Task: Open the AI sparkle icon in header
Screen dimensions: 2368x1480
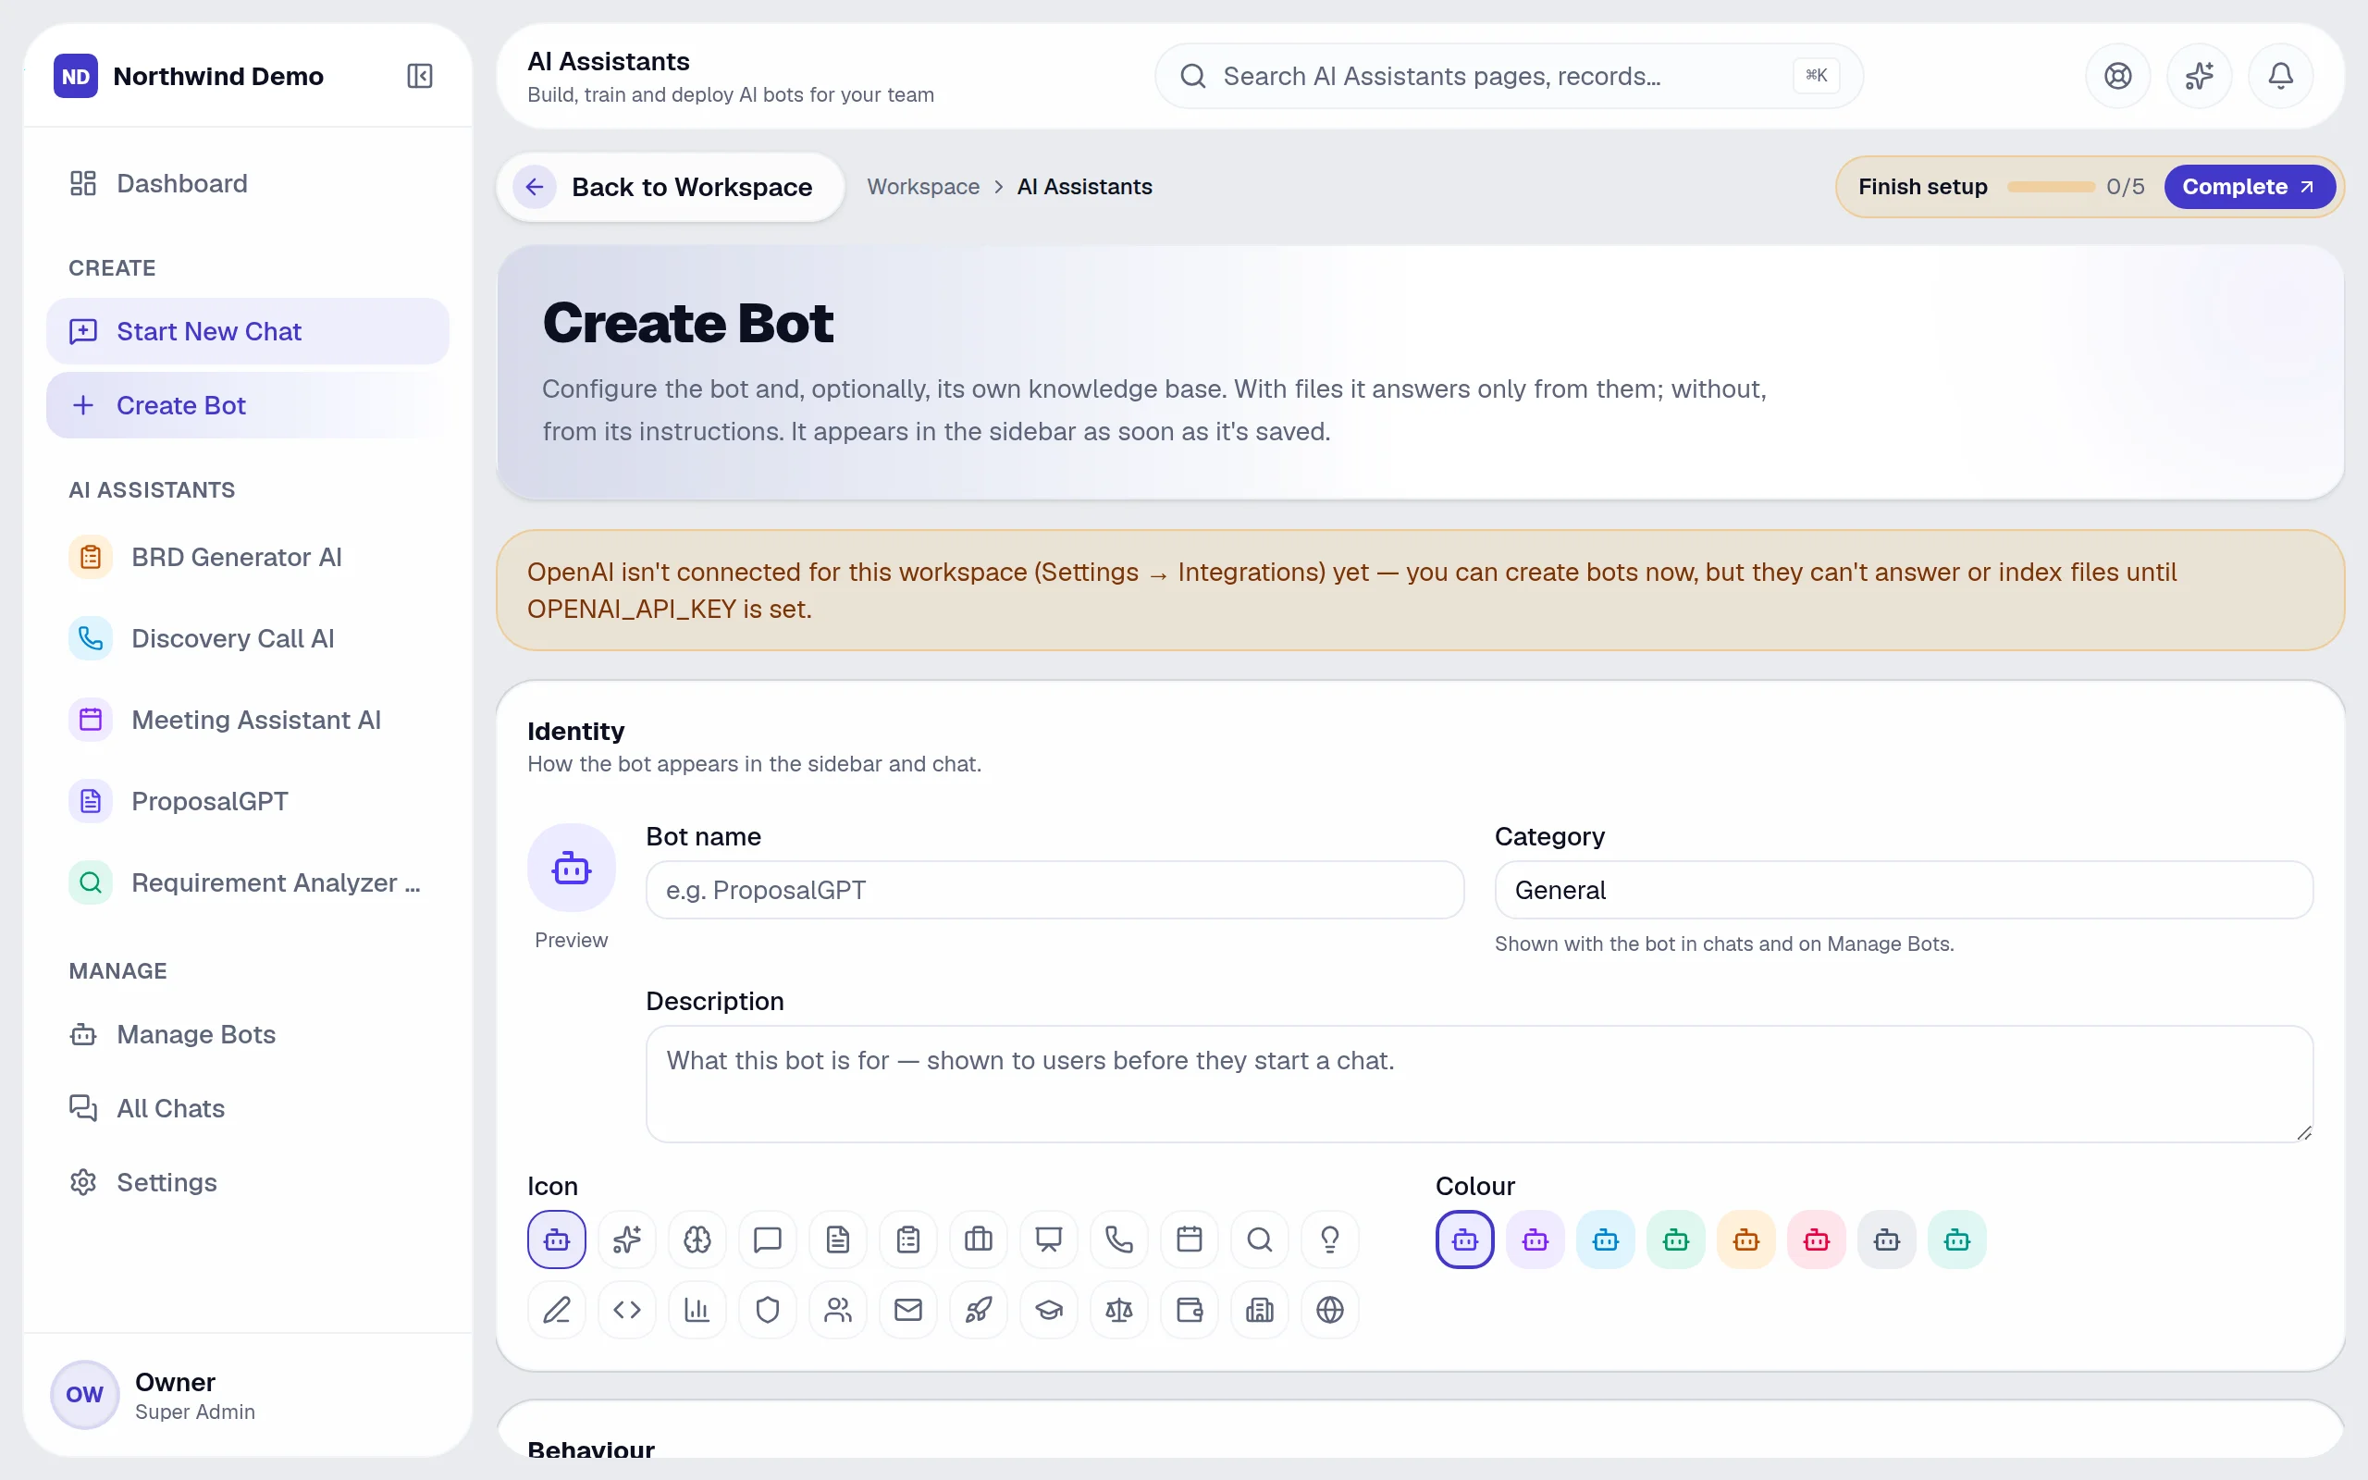Action: coord(2199,75)
